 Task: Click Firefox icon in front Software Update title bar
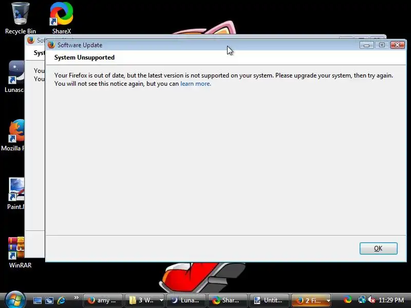pyautogui.click(x=51, y=45)
